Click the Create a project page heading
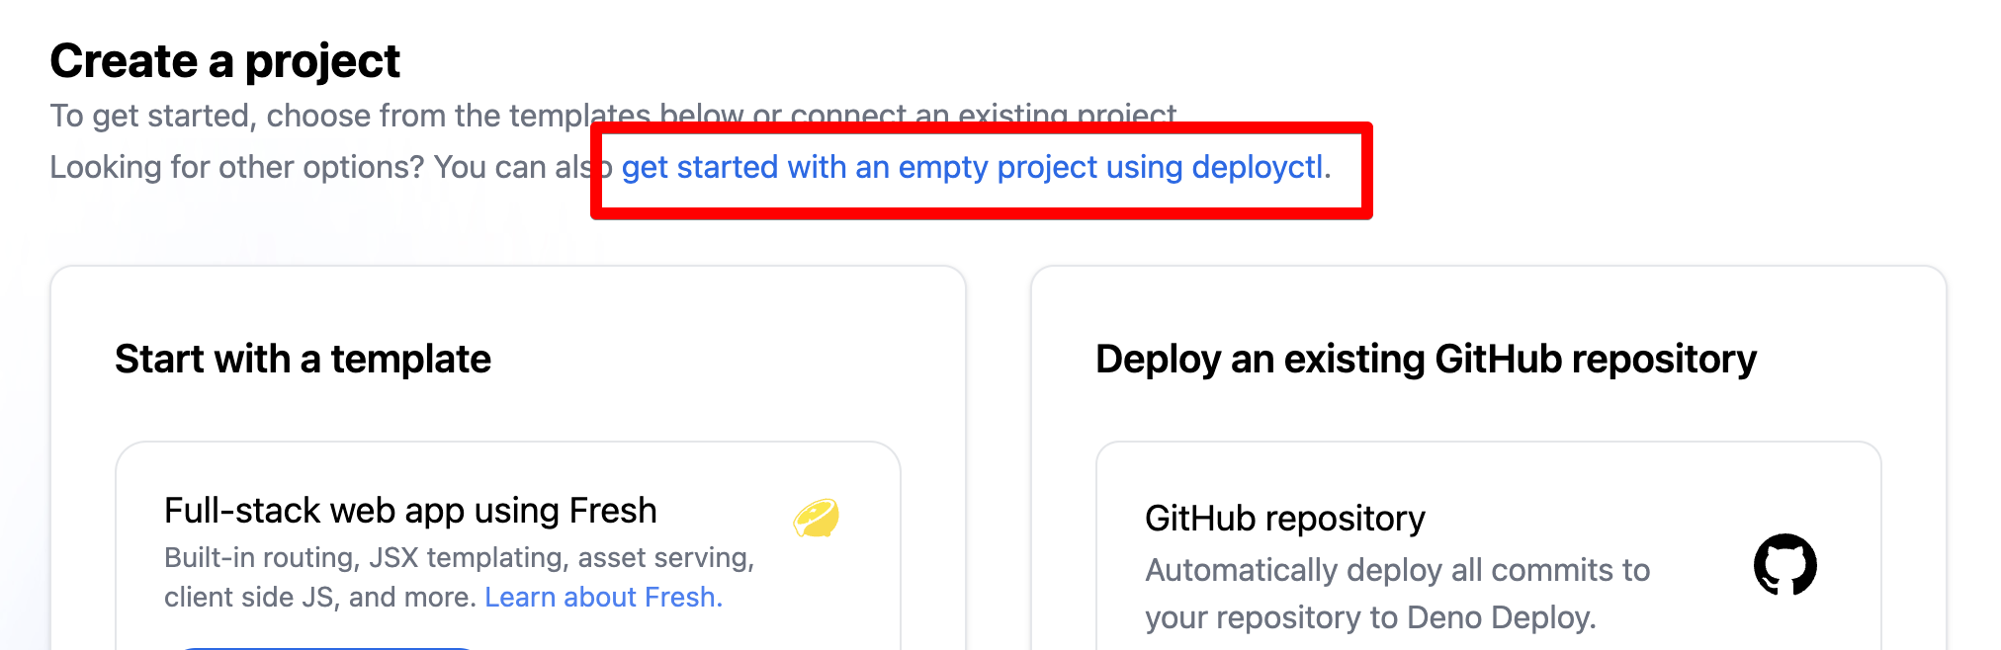The height and width of the screenshot is (650, 2001). click(x=224, y=61)
